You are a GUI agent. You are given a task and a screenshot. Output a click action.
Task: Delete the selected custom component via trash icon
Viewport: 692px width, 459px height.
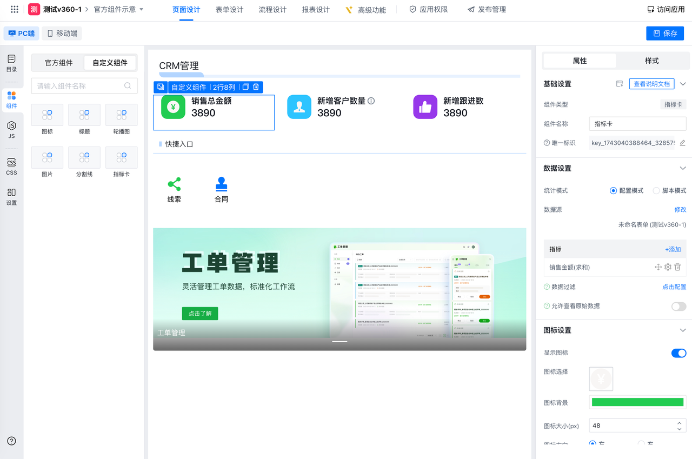point(256,87)
